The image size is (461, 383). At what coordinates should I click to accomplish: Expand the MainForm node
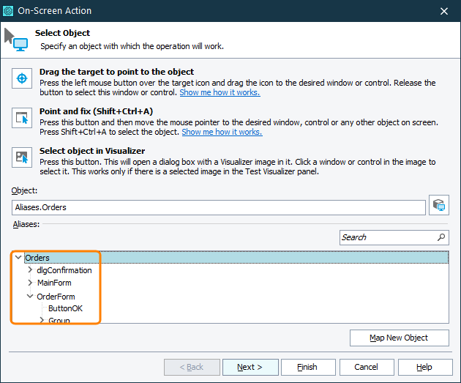pos(30,283)
